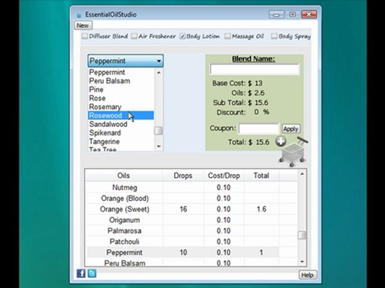Click the Drops column header
The height and width of the screenshot is (288, 385).
point(183,176)
